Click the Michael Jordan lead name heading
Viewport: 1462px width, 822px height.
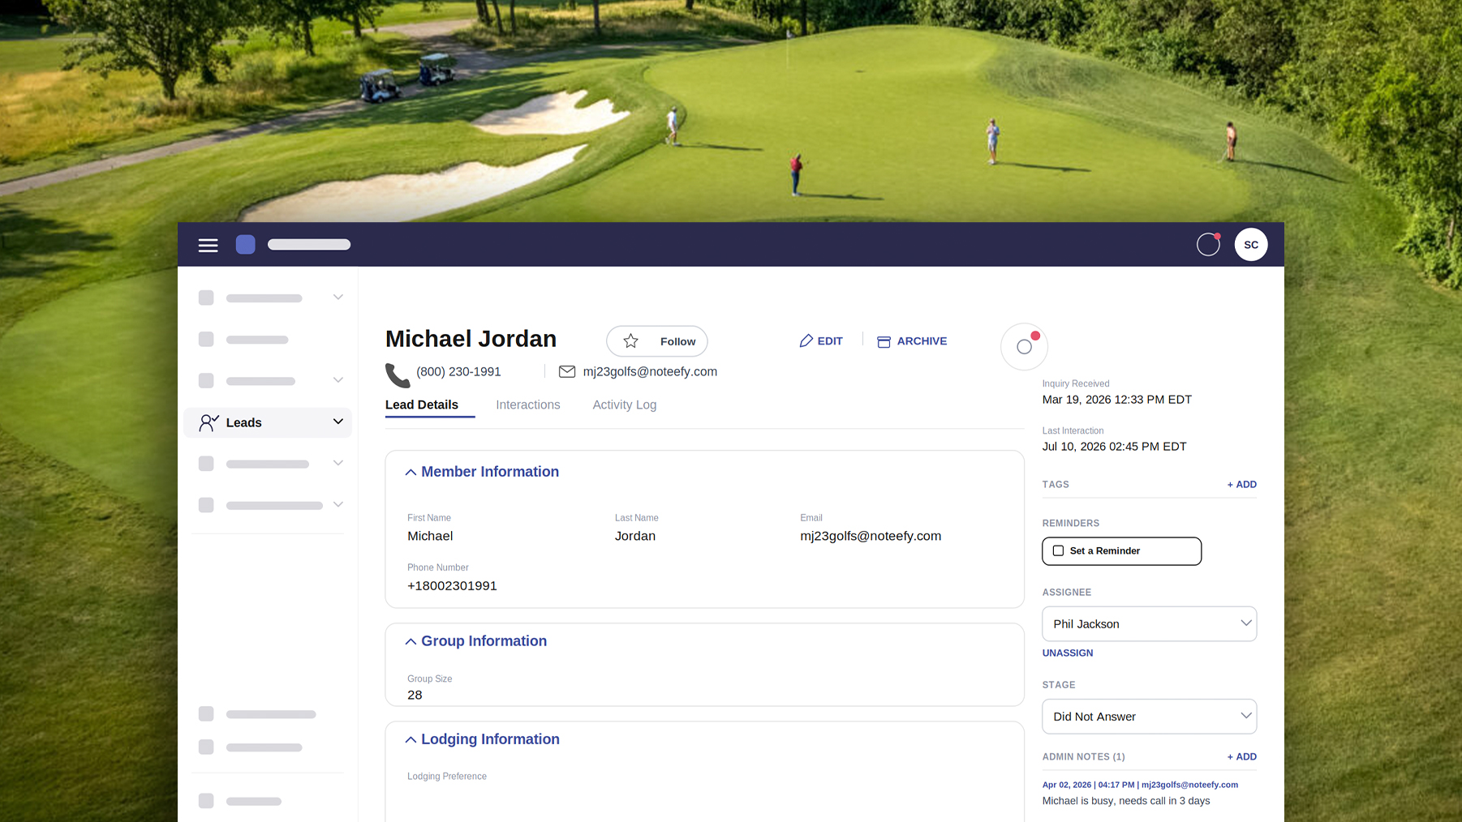coord(471,339)
